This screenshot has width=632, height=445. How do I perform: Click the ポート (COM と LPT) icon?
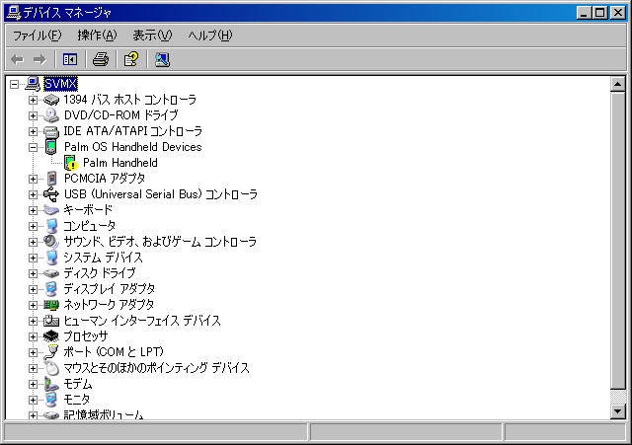[x=51, y=352]
